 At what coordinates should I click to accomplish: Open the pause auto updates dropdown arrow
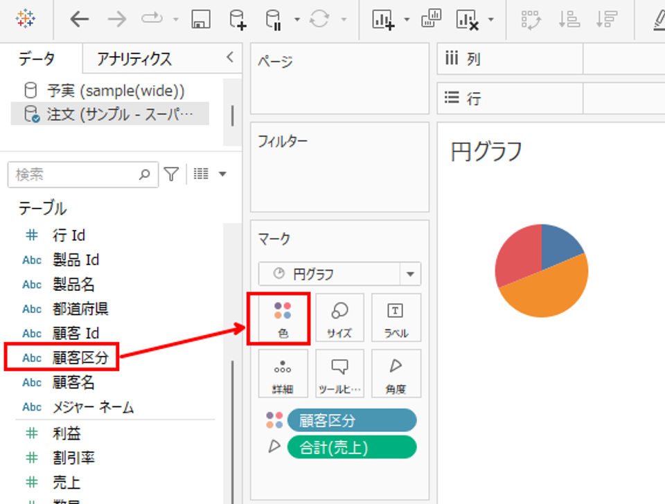(297, 19)
